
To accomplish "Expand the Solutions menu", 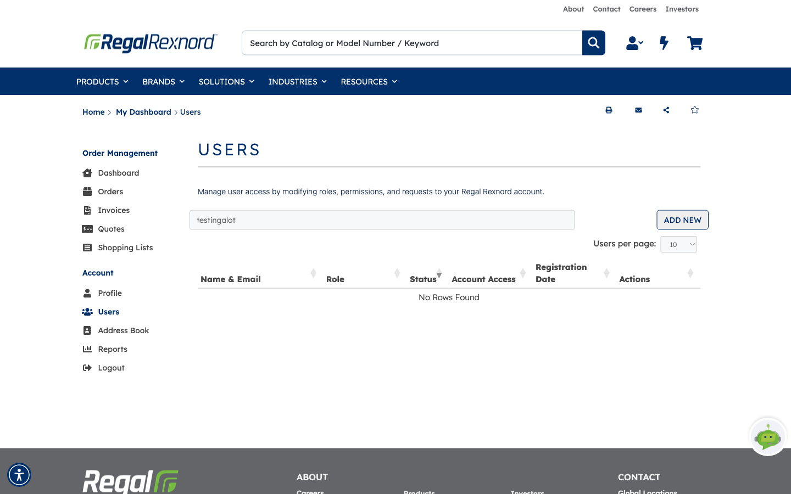I will point(226,82).
